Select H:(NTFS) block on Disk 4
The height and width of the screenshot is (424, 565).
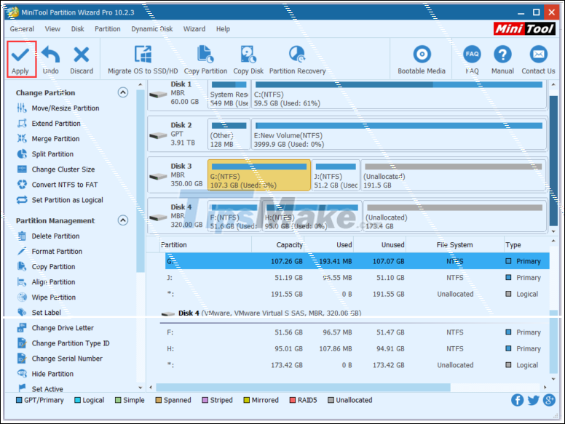[x=312, y=217]
